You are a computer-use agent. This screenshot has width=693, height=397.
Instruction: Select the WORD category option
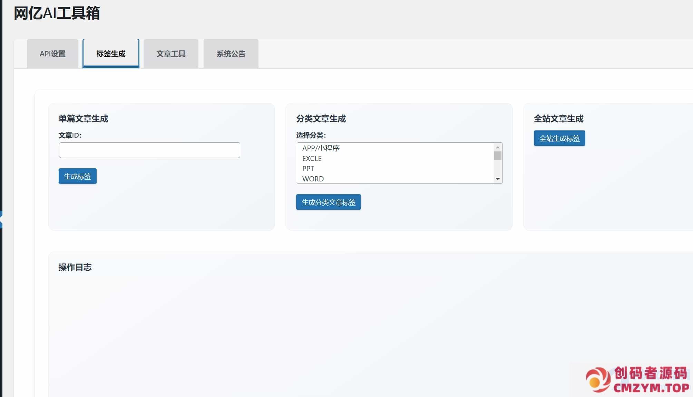[313, 179]
